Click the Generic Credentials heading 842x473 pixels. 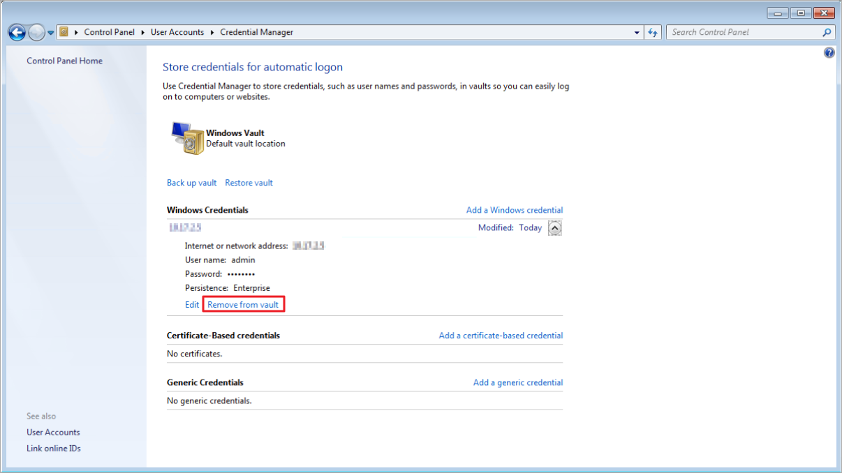[x=205, y=382]
